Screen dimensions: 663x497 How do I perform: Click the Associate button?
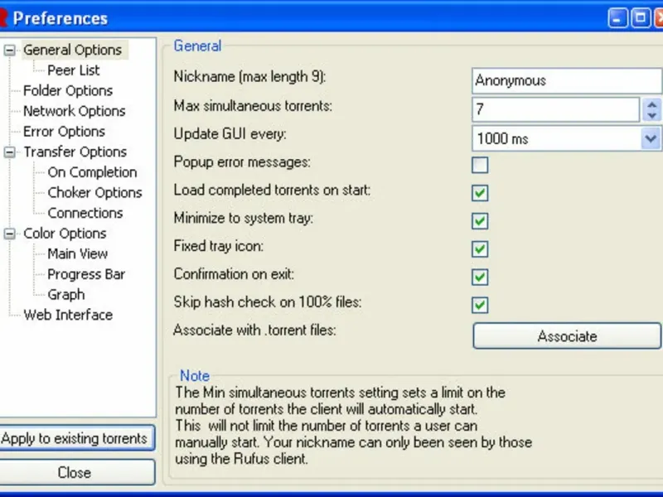(x=567, y=336)
